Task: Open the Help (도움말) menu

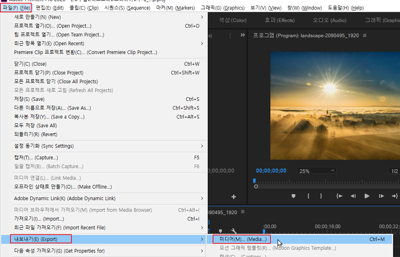Action: click(346, 8)
